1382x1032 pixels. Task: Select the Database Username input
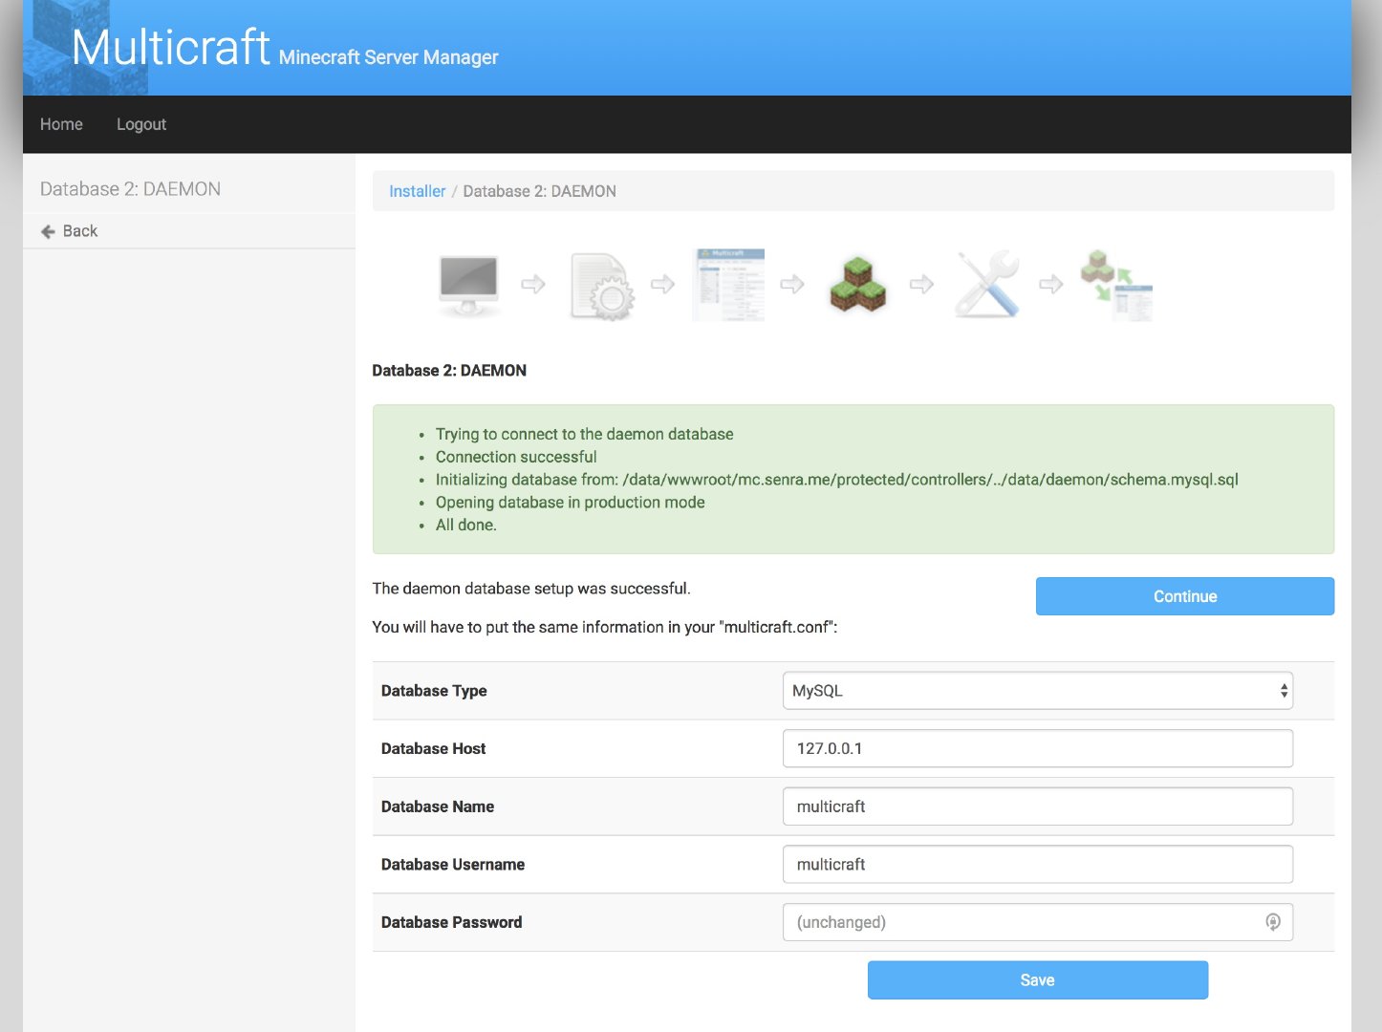click(1036, 865)
